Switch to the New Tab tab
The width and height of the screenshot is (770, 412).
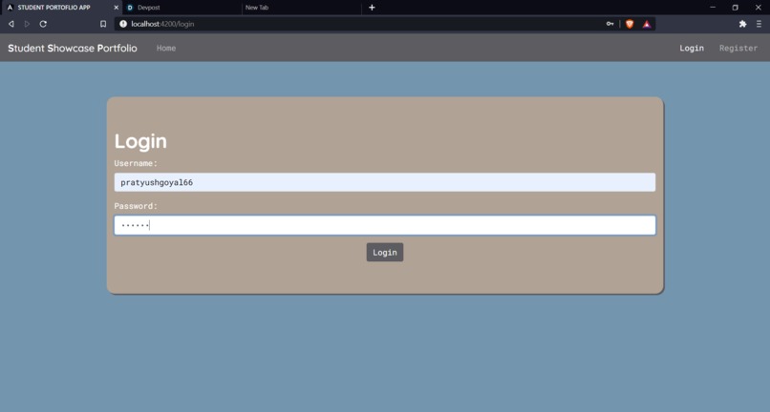[302, 8]
